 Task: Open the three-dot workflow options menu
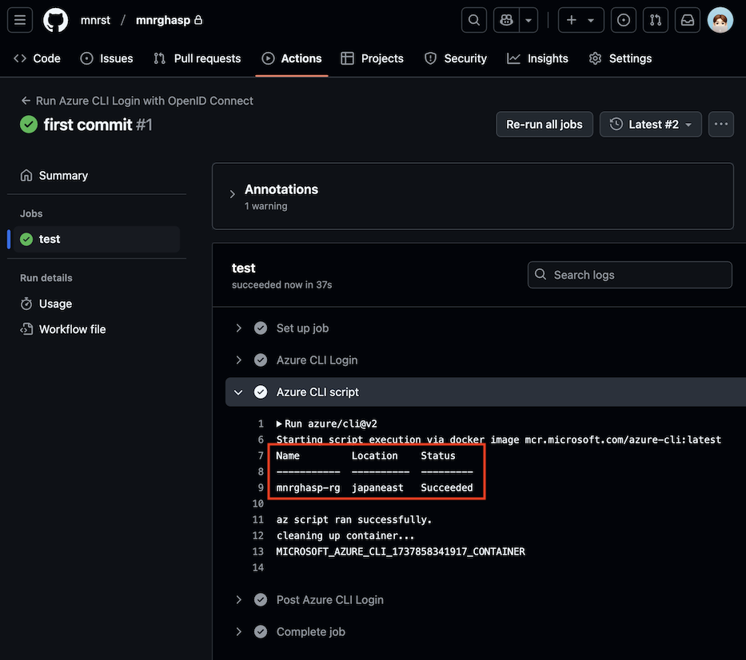point(720,124)
